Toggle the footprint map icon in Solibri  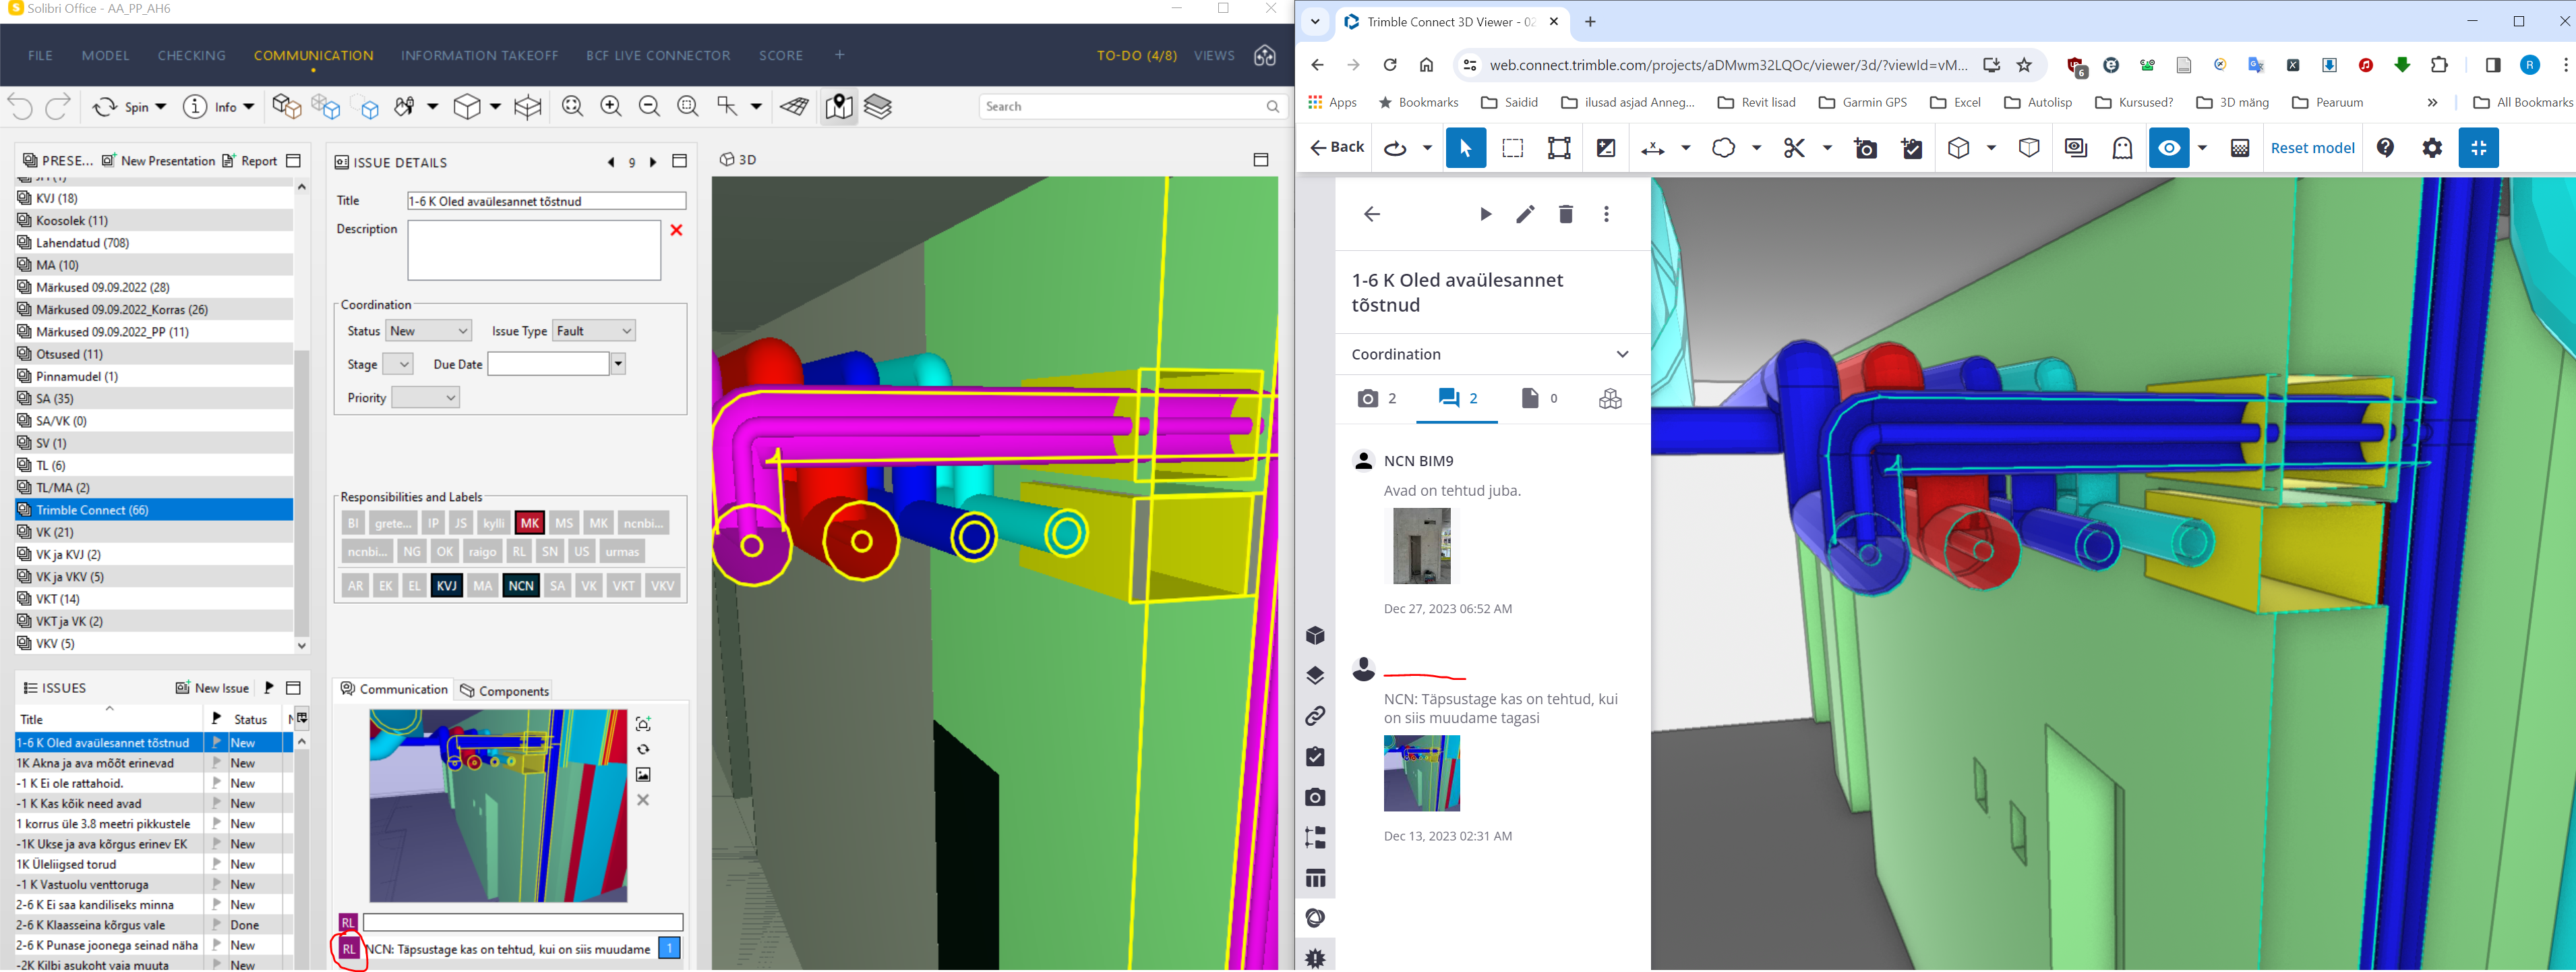click(x=839, y=106)
